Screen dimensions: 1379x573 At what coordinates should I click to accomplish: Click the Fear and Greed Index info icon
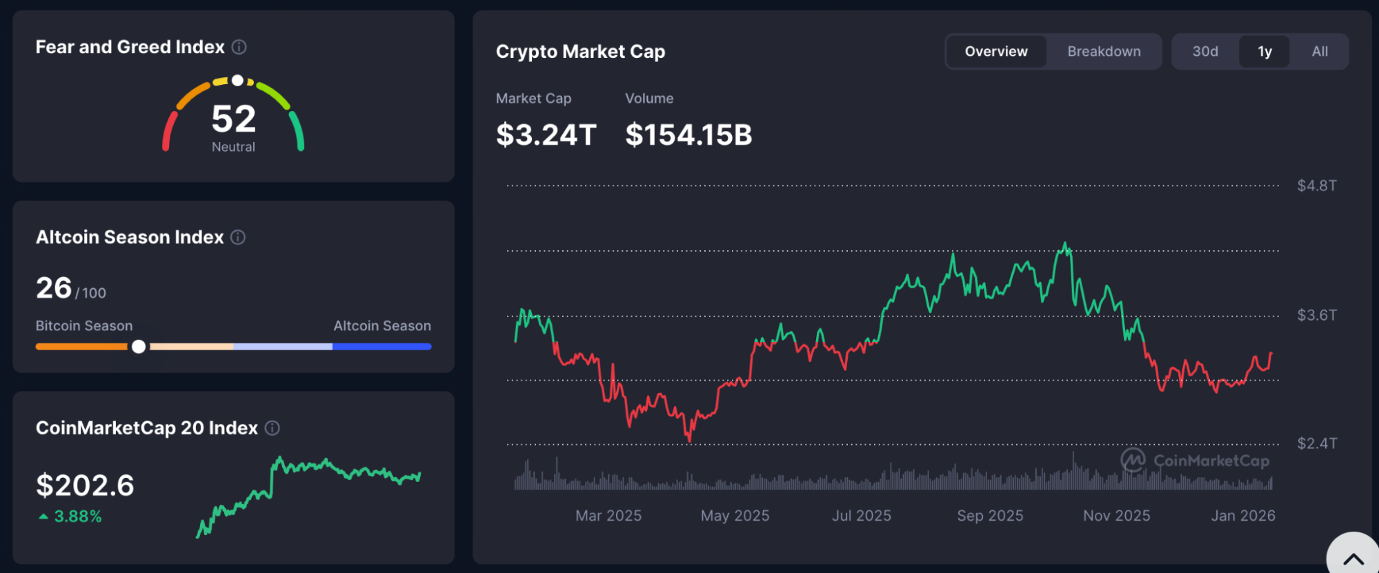click(239, 47)
